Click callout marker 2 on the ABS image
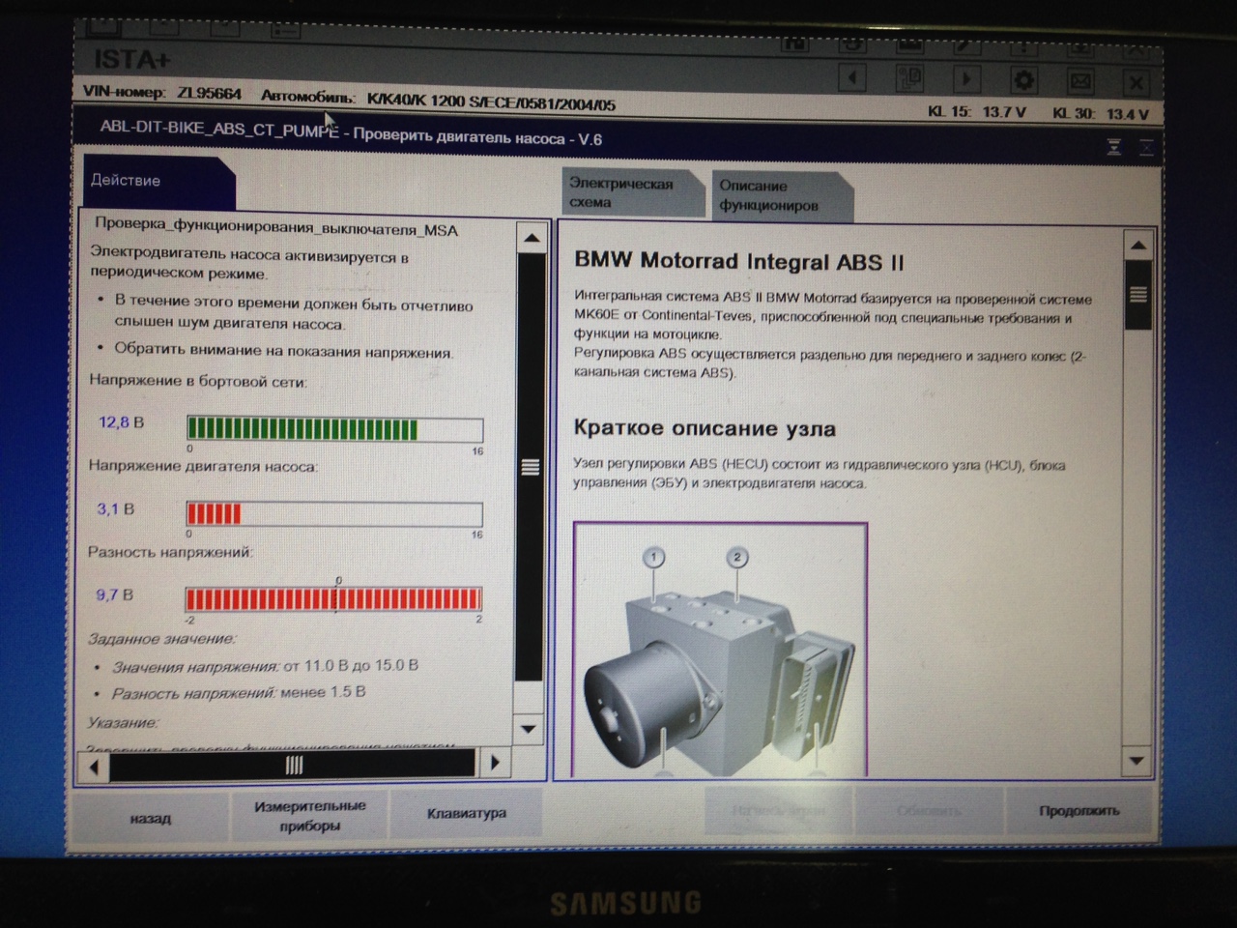The width and height of the screenshot is (1237, 928). click(737, 557)
